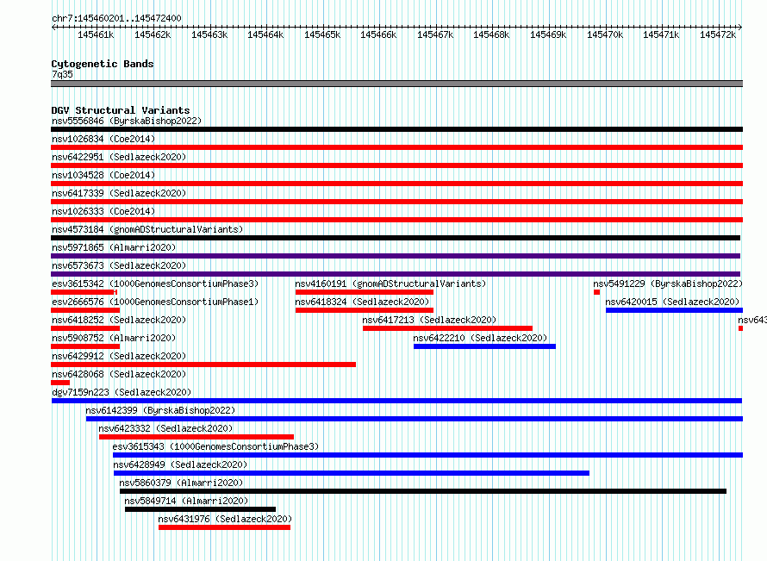Select the red bar under nsv6431976
Viewport: 767px width, 561px height.
pos(225,527)
